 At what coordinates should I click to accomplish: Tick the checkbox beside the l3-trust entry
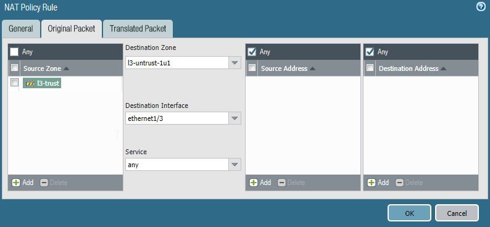point(14,83)
